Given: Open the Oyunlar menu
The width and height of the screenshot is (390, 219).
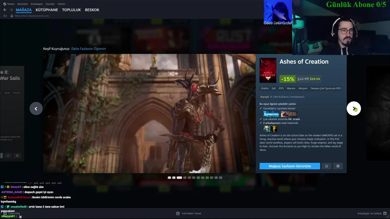Looking at the screenshot, I should pos(50,4).
